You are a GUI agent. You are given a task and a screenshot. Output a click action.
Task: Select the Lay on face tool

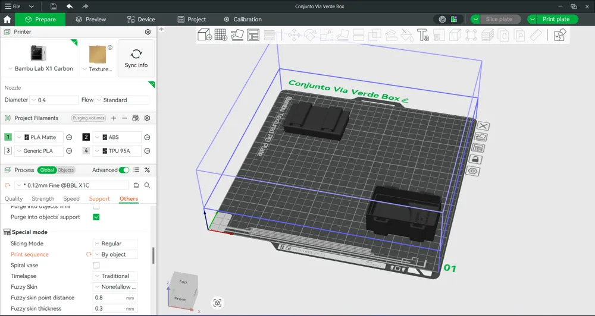[342, 35]
